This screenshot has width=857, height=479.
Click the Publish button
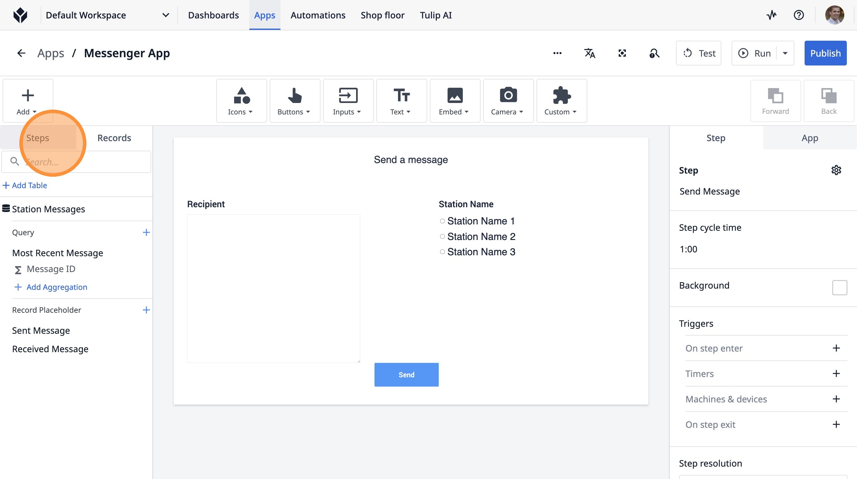[x=825, y=53]
